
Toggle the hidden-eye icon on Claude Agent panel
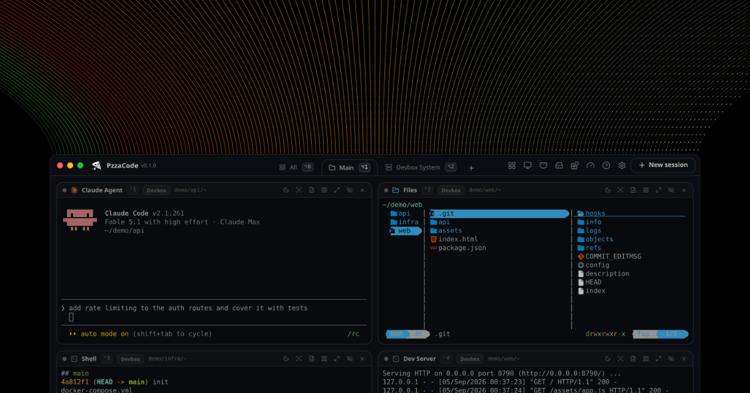(349, 190)
